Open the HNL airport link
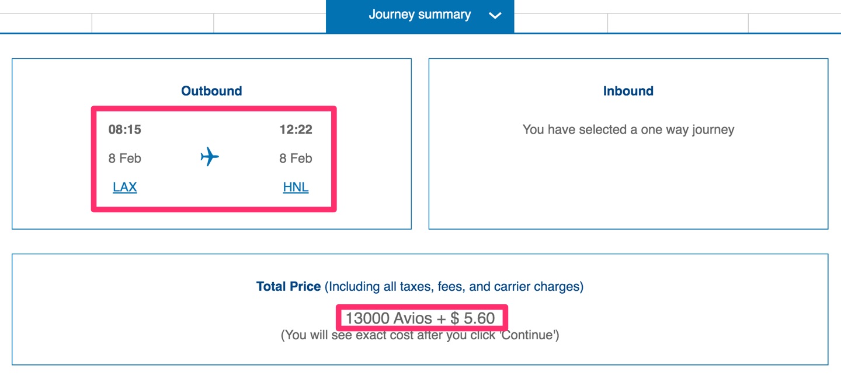This screenshot has height=376, width=841. [296, 187]
